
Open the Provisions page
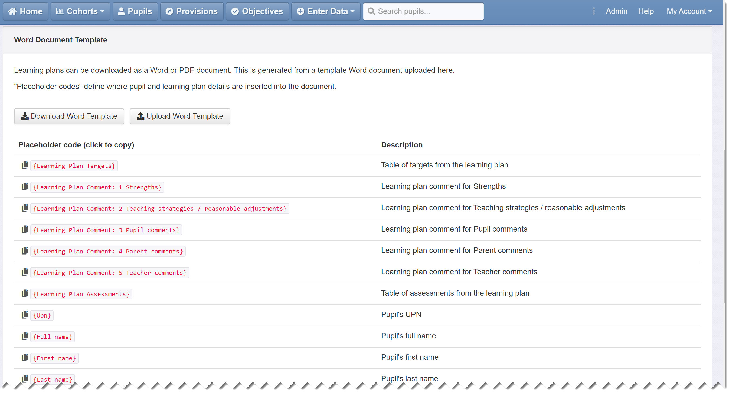192,11
